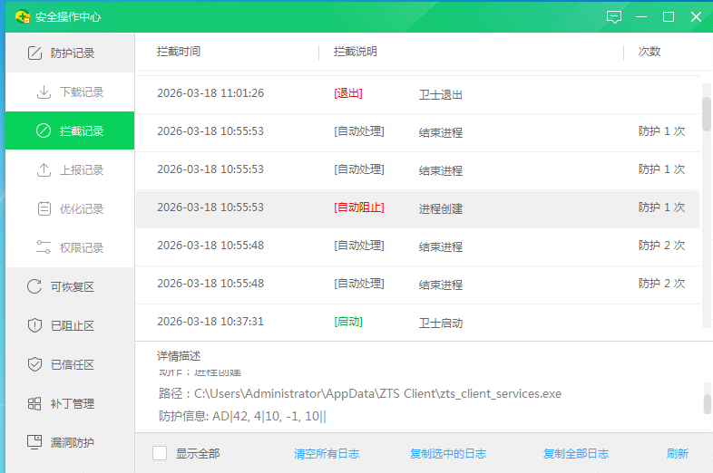Click the 360 shield logo in title bar
The height and width of the screenshot is (473, 713).
(23, 17)
